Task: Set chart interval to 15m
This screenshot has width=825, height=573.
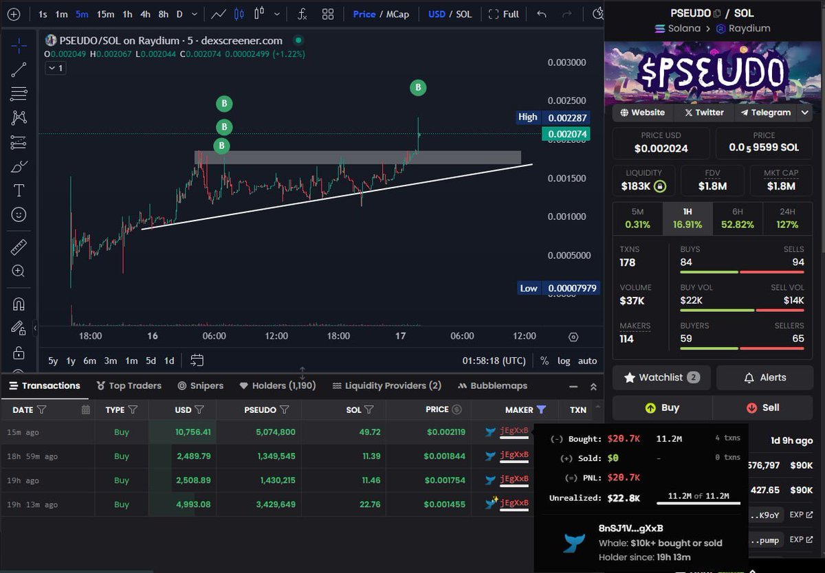Action: pyautogui.click(x=105, y=14)
